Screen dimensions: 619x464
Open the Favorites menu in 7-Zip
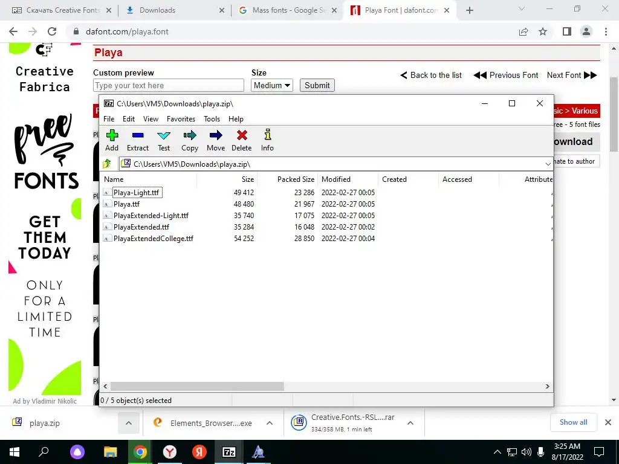click(x=181, y=119)
